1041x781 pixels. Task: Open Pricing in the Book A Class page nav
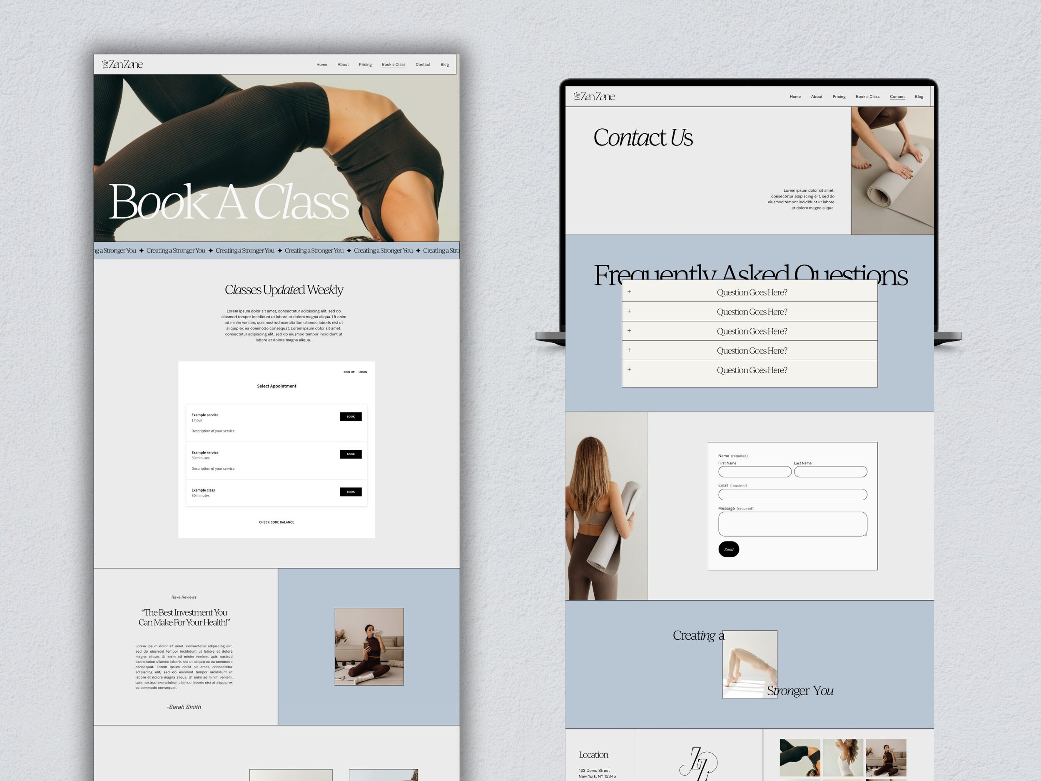click(x=365, y=65)
